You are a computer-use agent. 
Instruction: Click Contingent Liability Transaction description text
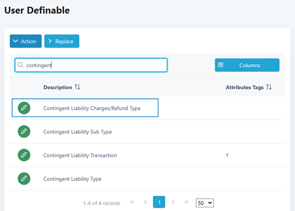click(80, 155)
